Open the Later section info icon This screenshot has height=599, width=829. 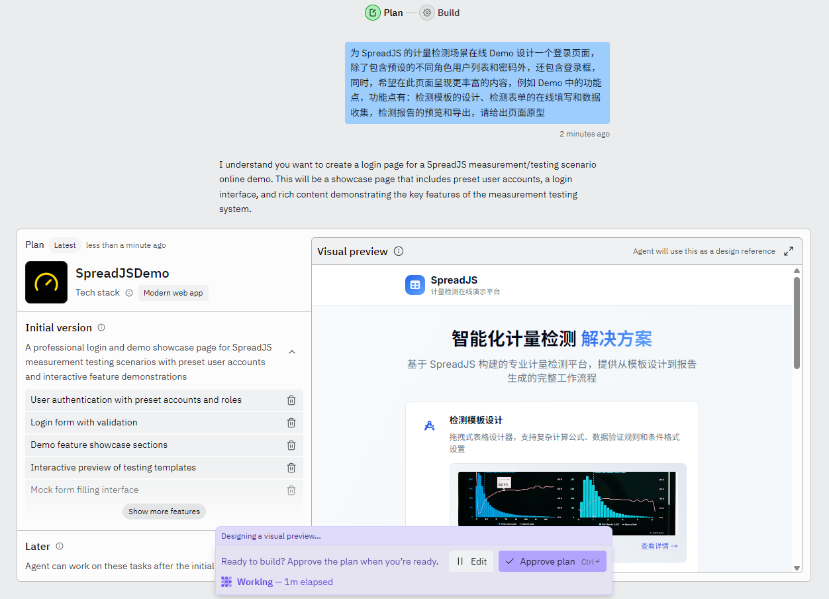point(60,546)
